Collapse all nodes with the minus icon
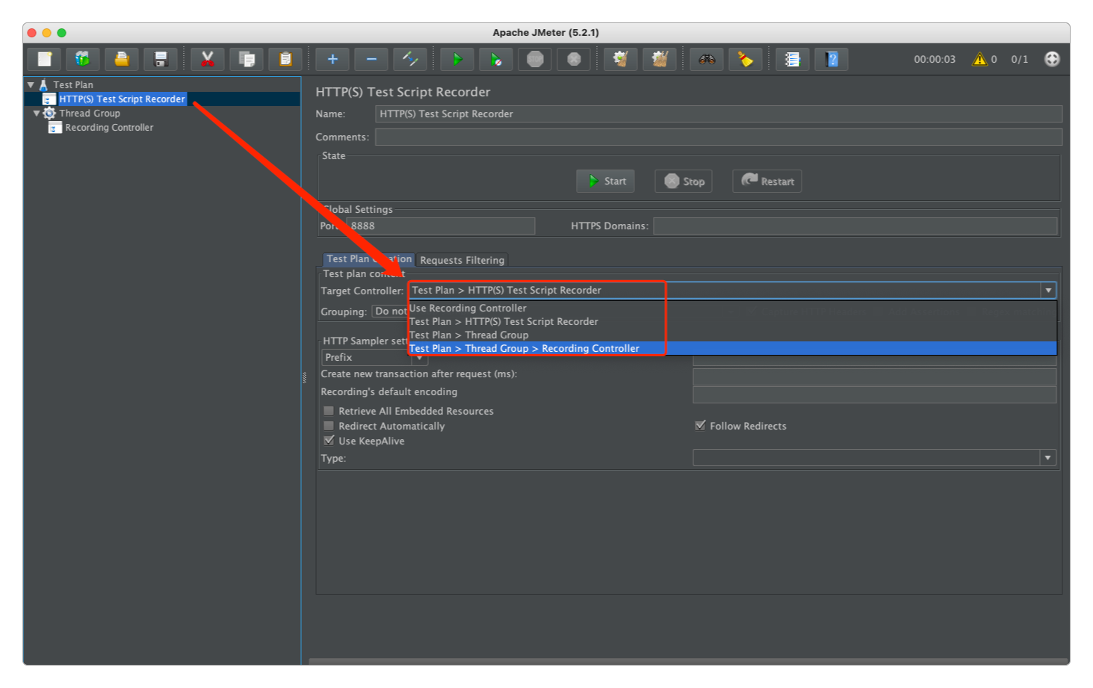This screenshot has height=688, width=1093. [371, 59]
